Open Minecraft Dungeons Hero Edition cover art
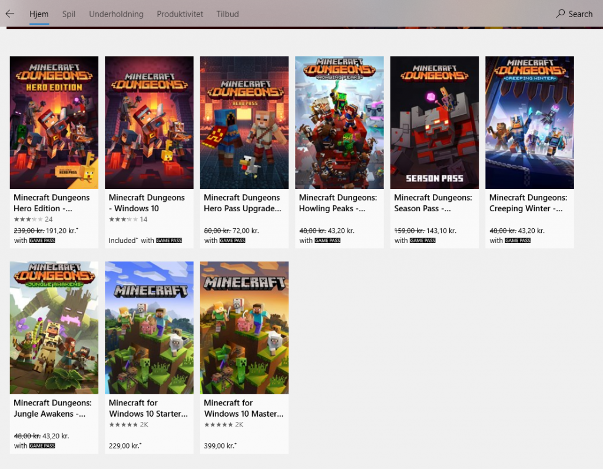The image size is (603, 469). [54, 122]
